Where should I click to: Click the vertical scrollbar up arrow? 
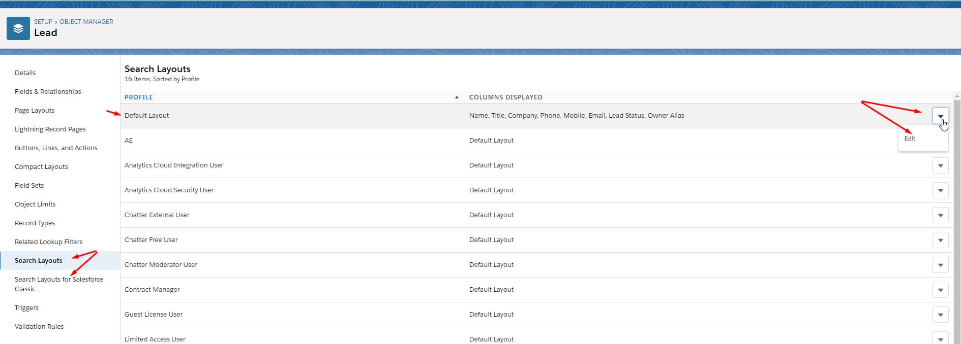[957, 95]
